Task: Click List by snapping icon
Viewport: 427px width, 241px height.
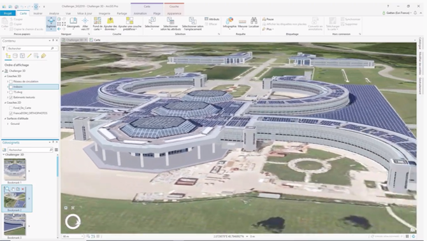Action: pyautogui.click(x=36, y=56)
